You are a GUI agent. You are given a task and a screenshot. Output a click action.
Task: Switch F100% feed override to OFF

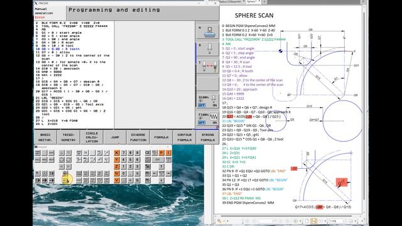click(202, 122)
